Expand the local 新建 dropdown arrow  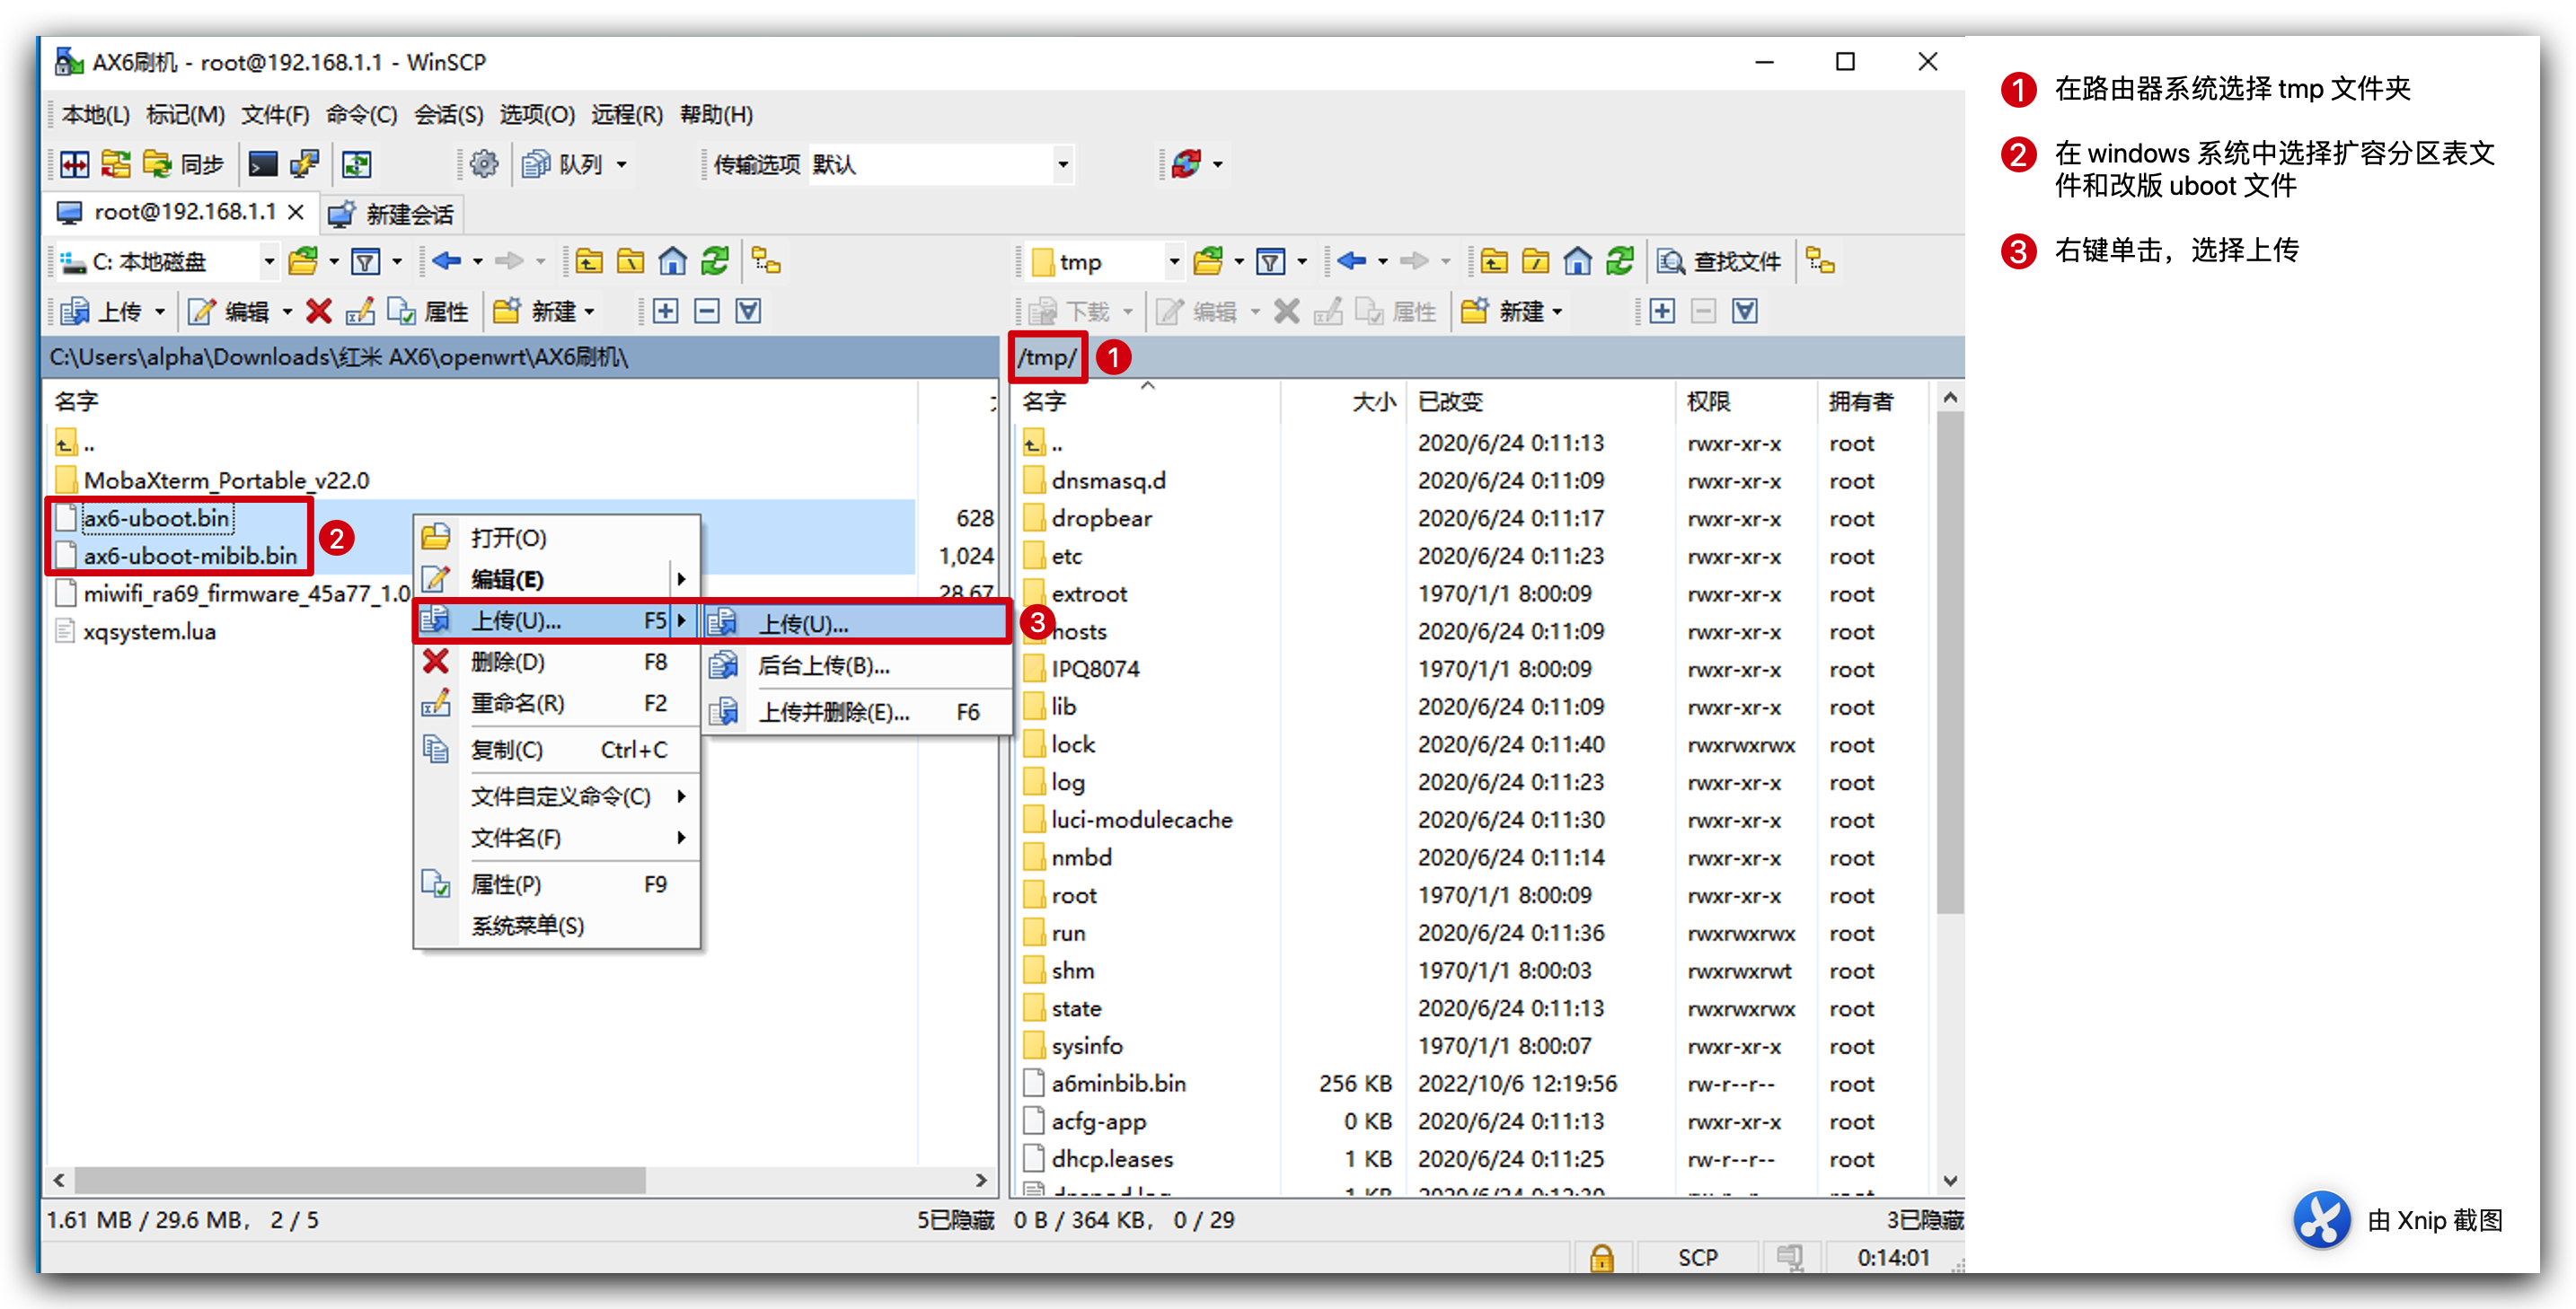click(590, 312)
